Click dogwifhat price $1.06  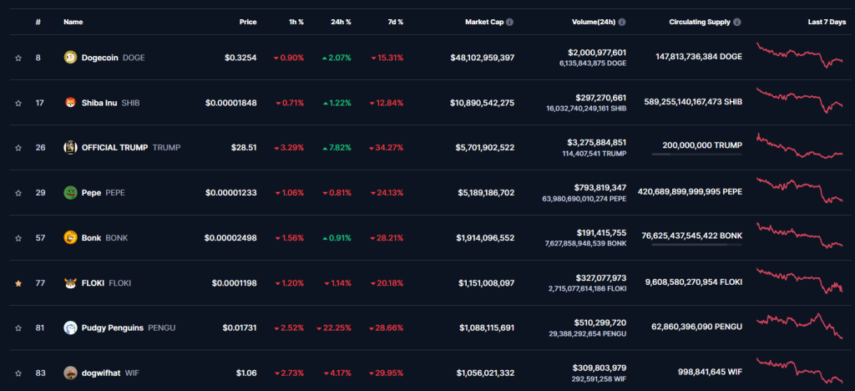tap(246, 373)
